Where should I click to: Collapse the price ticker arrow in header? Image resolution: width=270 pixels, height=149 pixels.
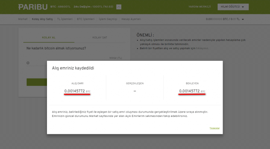(x=119, y=7)
